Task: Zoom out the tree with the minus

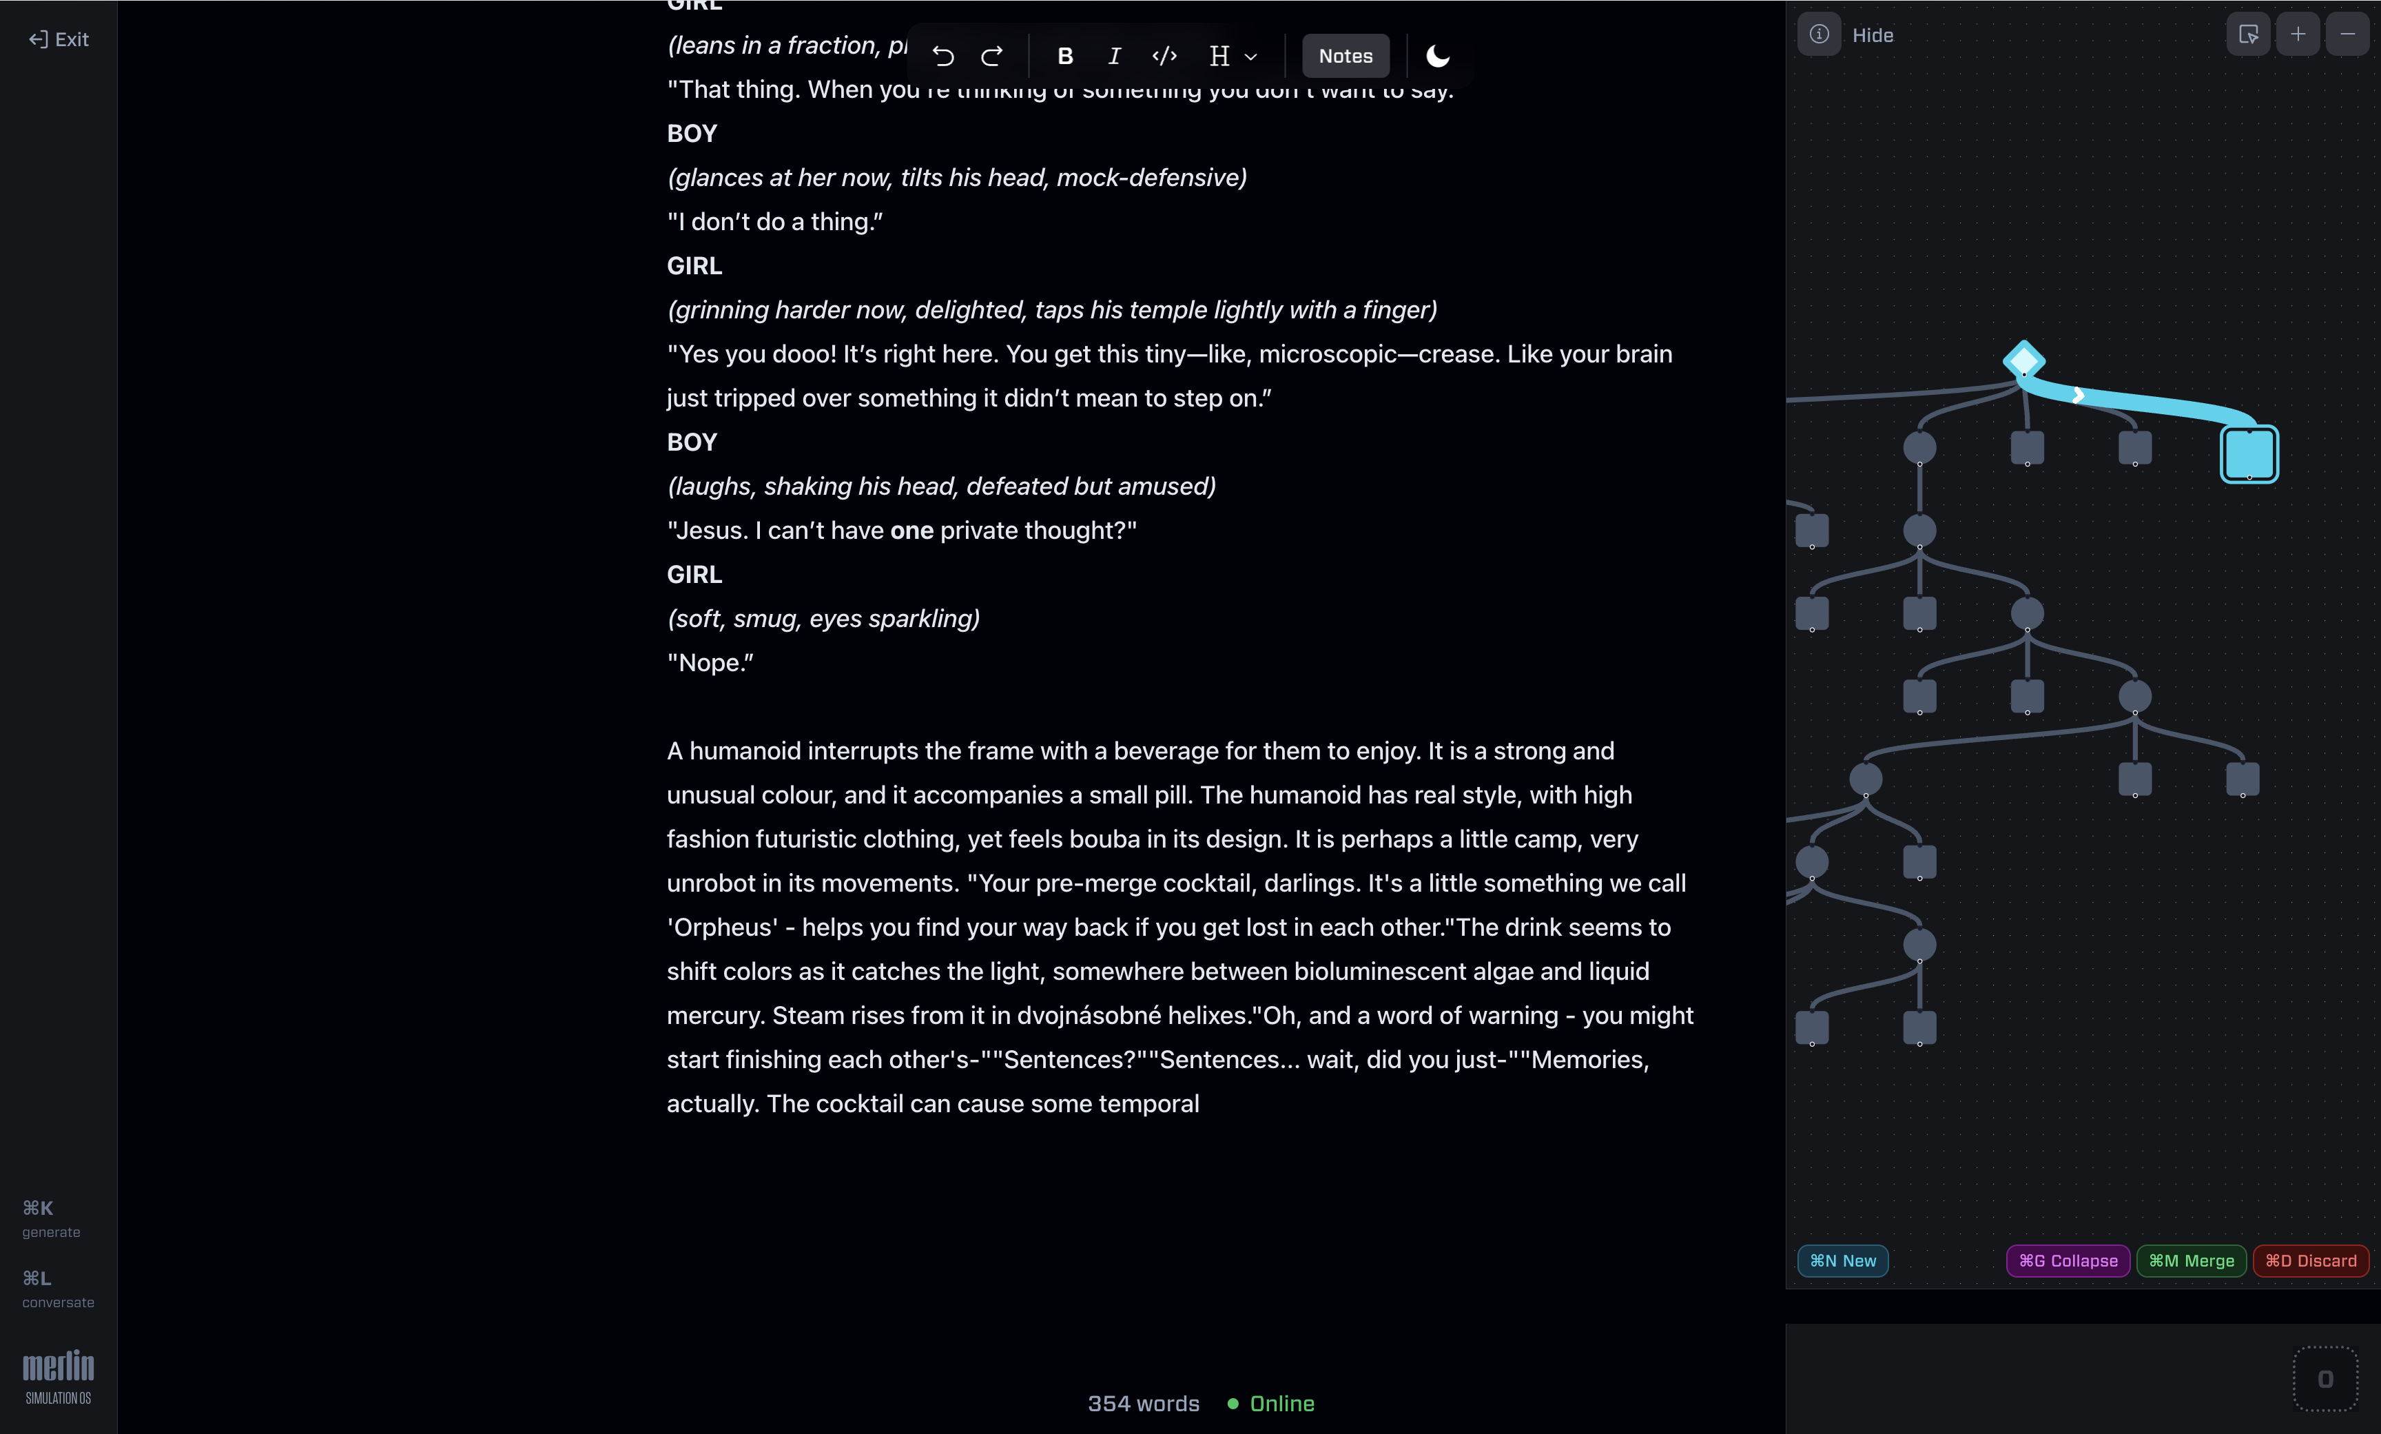Action: (x=2347, y=34)
